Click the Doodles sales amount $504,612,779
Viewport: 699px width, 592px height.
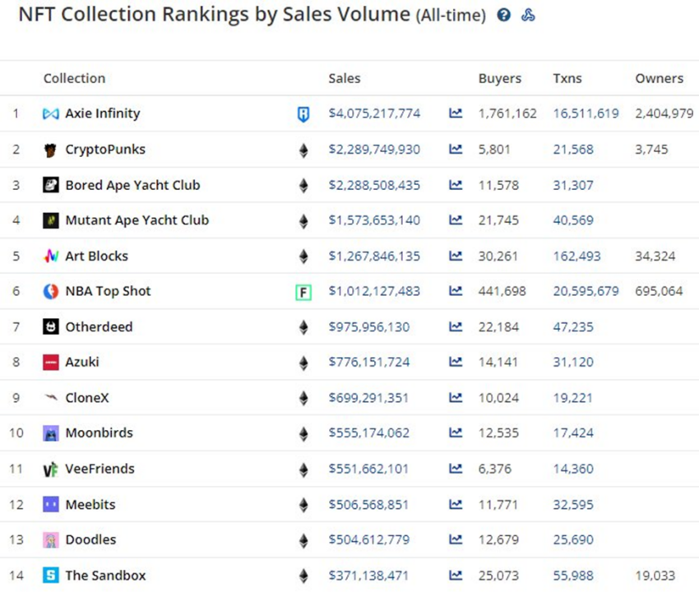point(369,539)
